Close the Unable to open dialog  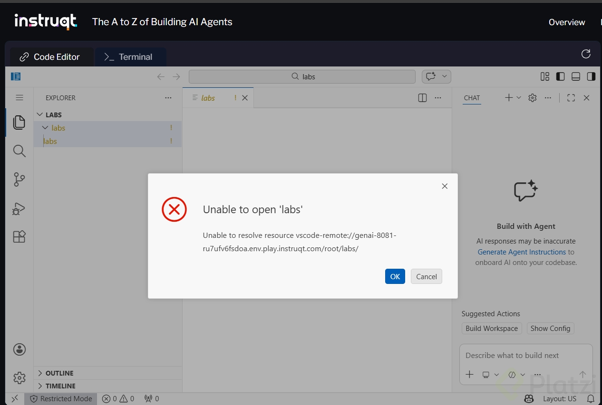pos(445,186)
